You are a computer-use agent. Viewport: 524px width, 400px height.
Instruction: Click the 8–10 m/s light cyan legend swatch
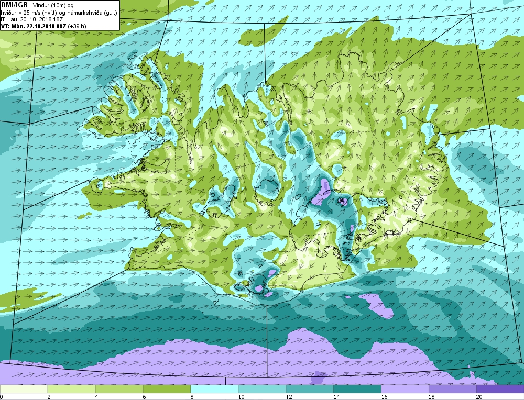click(x=214, y=389)
